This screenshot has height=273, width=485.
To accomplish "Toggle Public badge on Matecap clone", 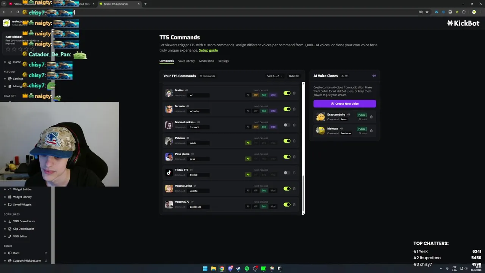I will [x=362, y=129].
